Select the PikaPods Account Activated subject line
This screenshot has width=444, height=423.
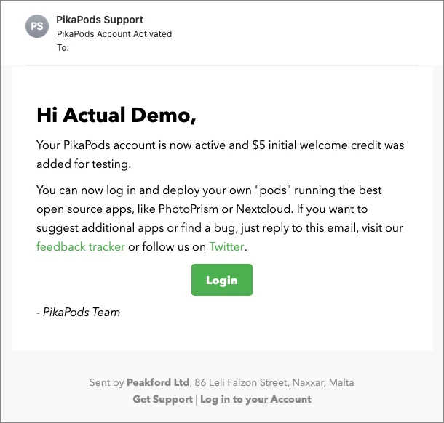[114, 33]
